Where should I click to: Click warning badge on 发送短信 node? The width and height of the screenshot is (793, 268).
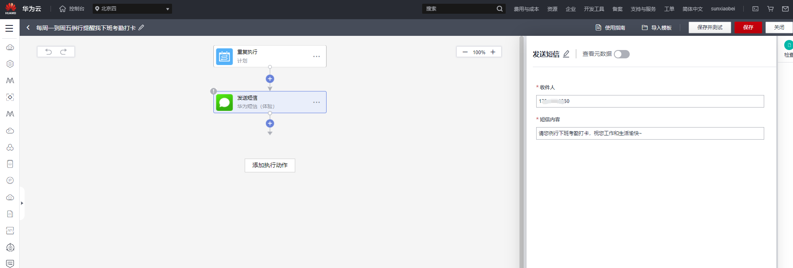coord(213,91)
